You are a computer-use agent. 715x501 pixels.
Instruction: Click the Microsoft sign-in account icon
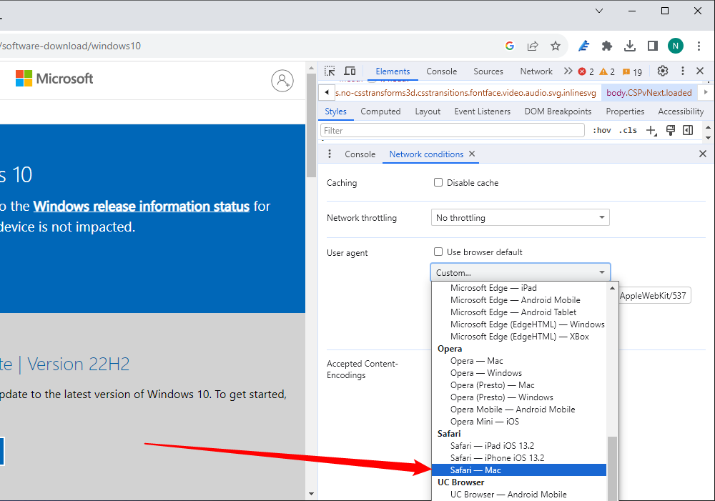point(282,80)
